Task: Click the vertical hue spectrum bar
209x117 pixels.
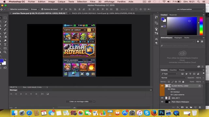Action: tap(201, 26)
